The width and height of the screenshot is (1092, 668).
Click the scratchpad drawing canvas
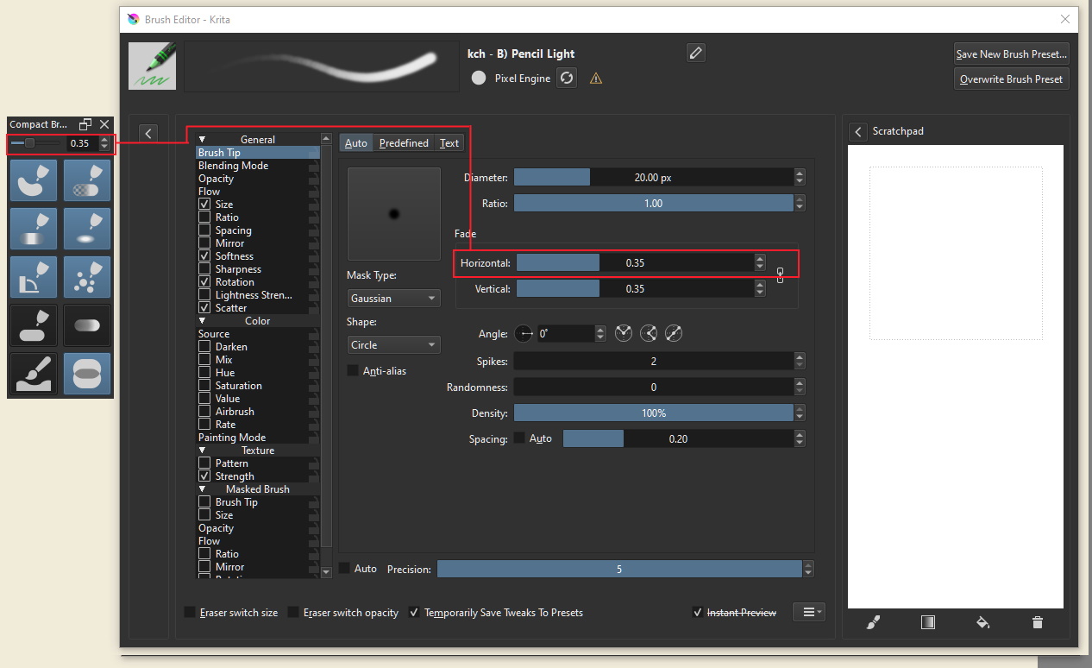tap(955, 376)
